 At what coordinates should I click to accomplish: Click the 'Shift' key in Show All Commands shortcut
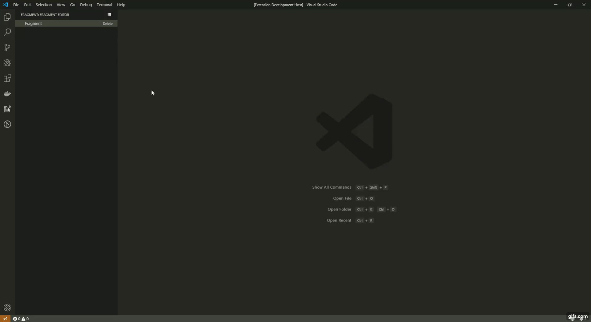click(x=373, y=187)
